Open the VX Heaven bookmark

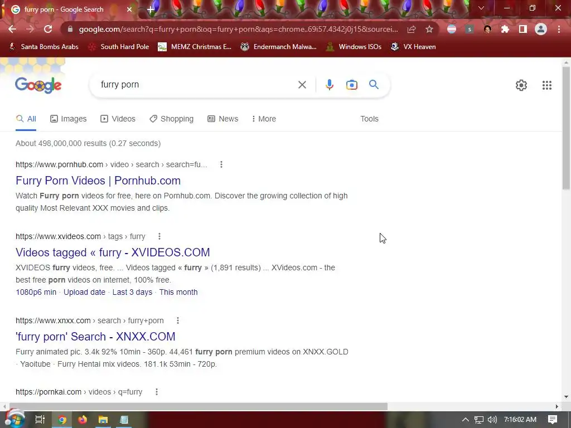click(413, 47)
